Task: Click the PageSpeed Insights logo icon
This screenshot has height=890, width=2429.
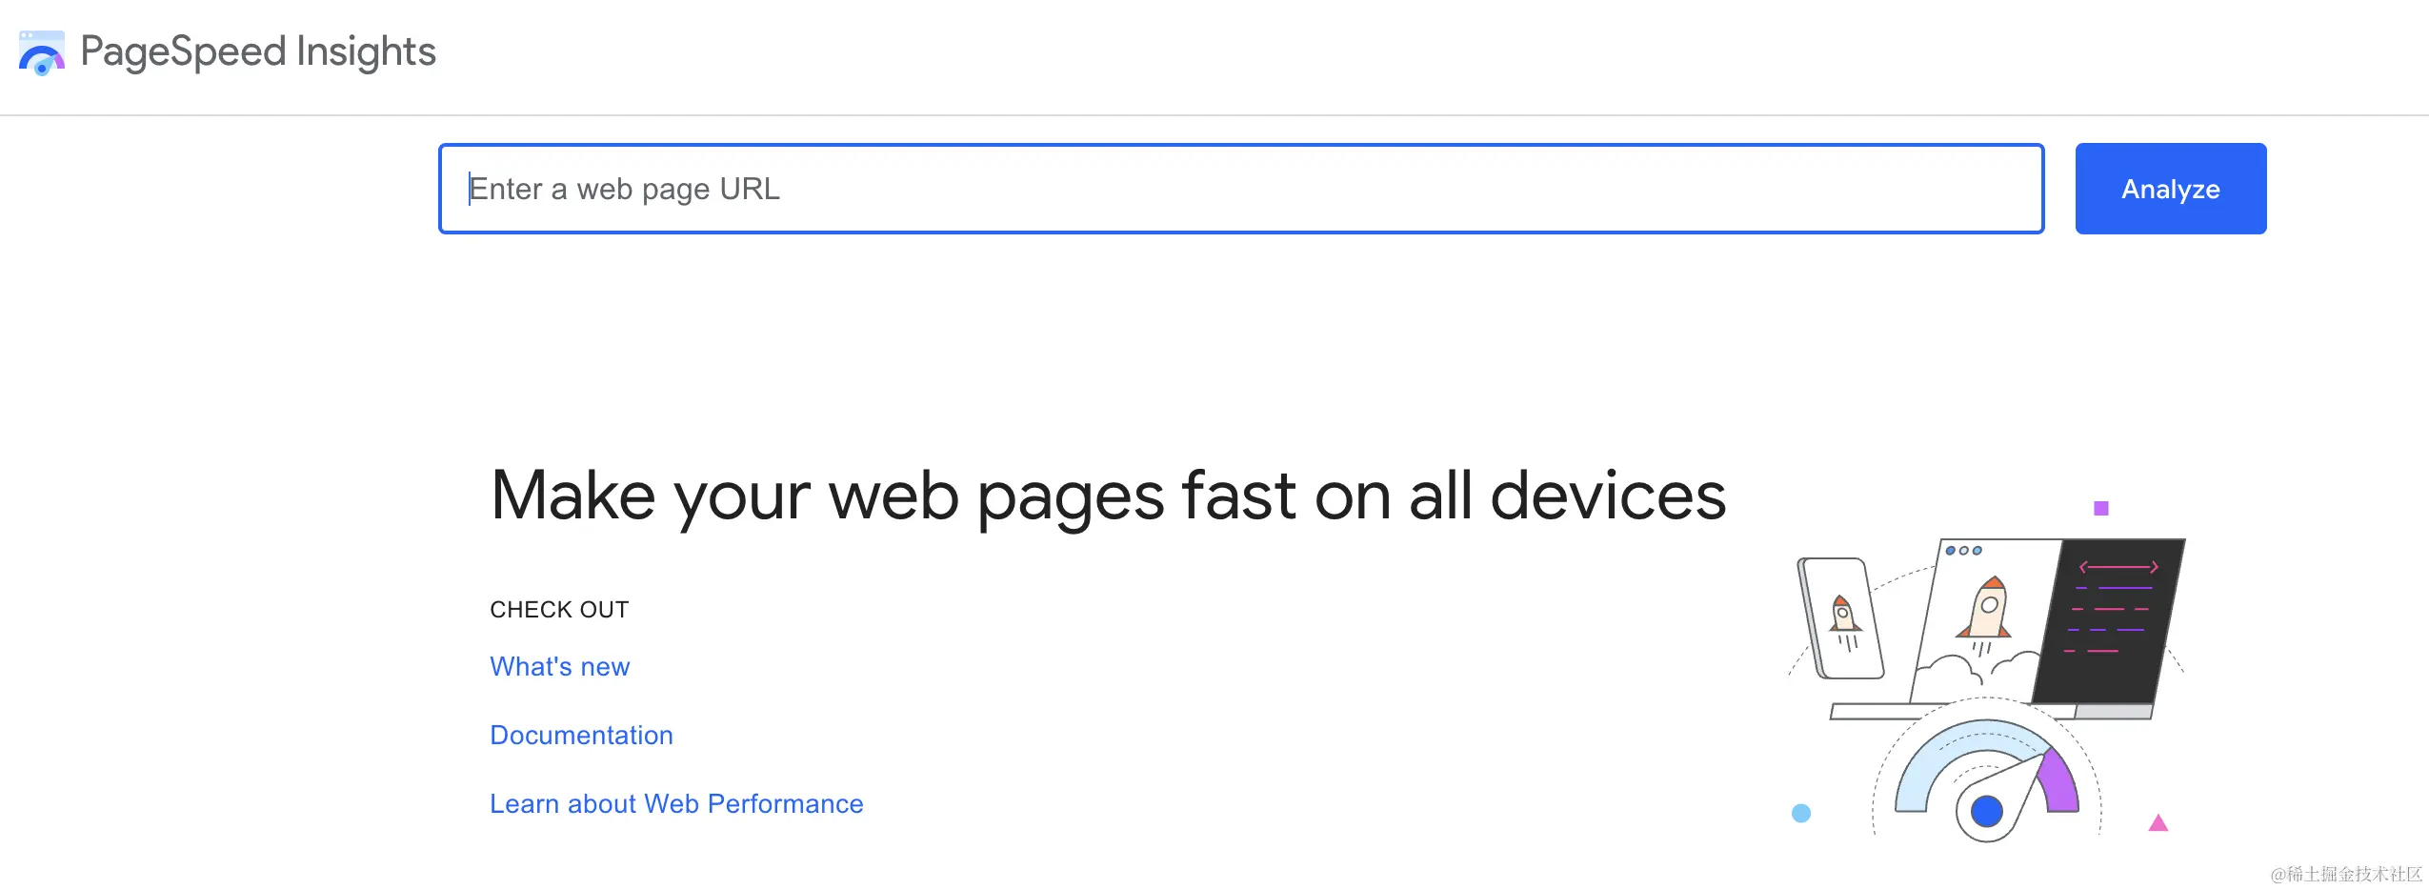Action: (41, 52)
